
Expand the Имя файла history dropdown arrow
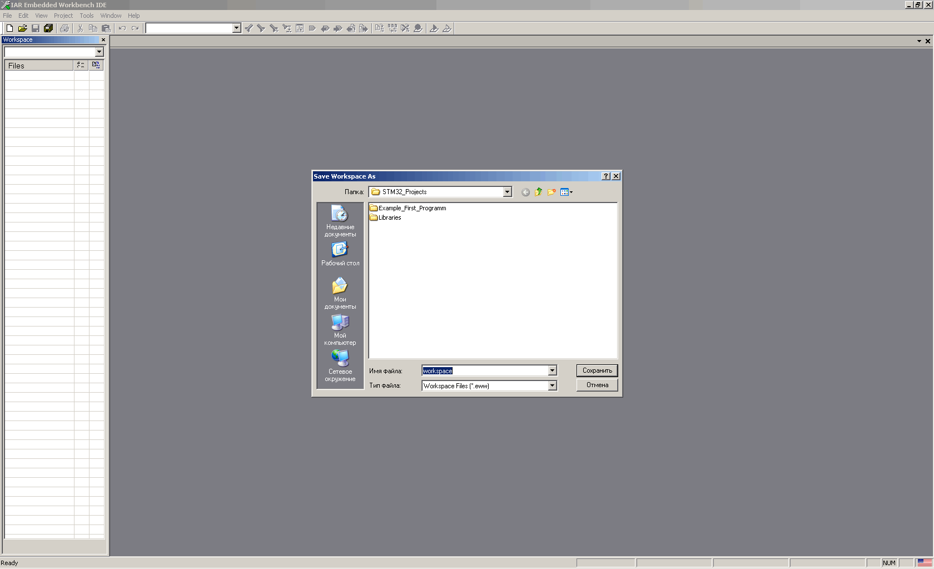tap(552, 370)
